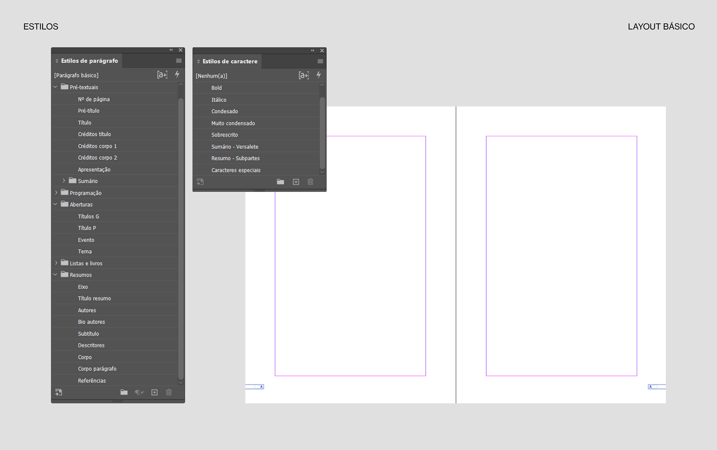Close the Estilos de caractere panel
The width and height of the screenshot is (717, 450).
click(322, 50)
